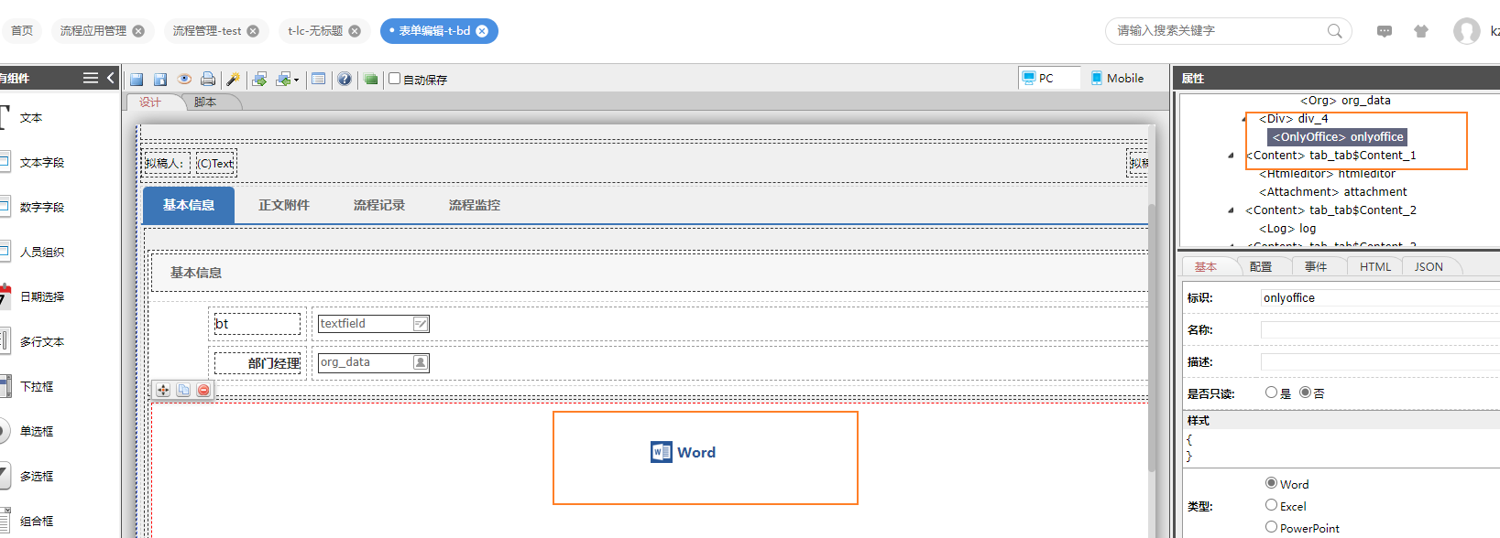Switch to Mobile view
The image size is (1500, 538).
1117,79
